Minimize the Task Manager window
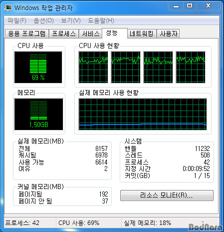The image size is (224, 232). tap(176, 6)
